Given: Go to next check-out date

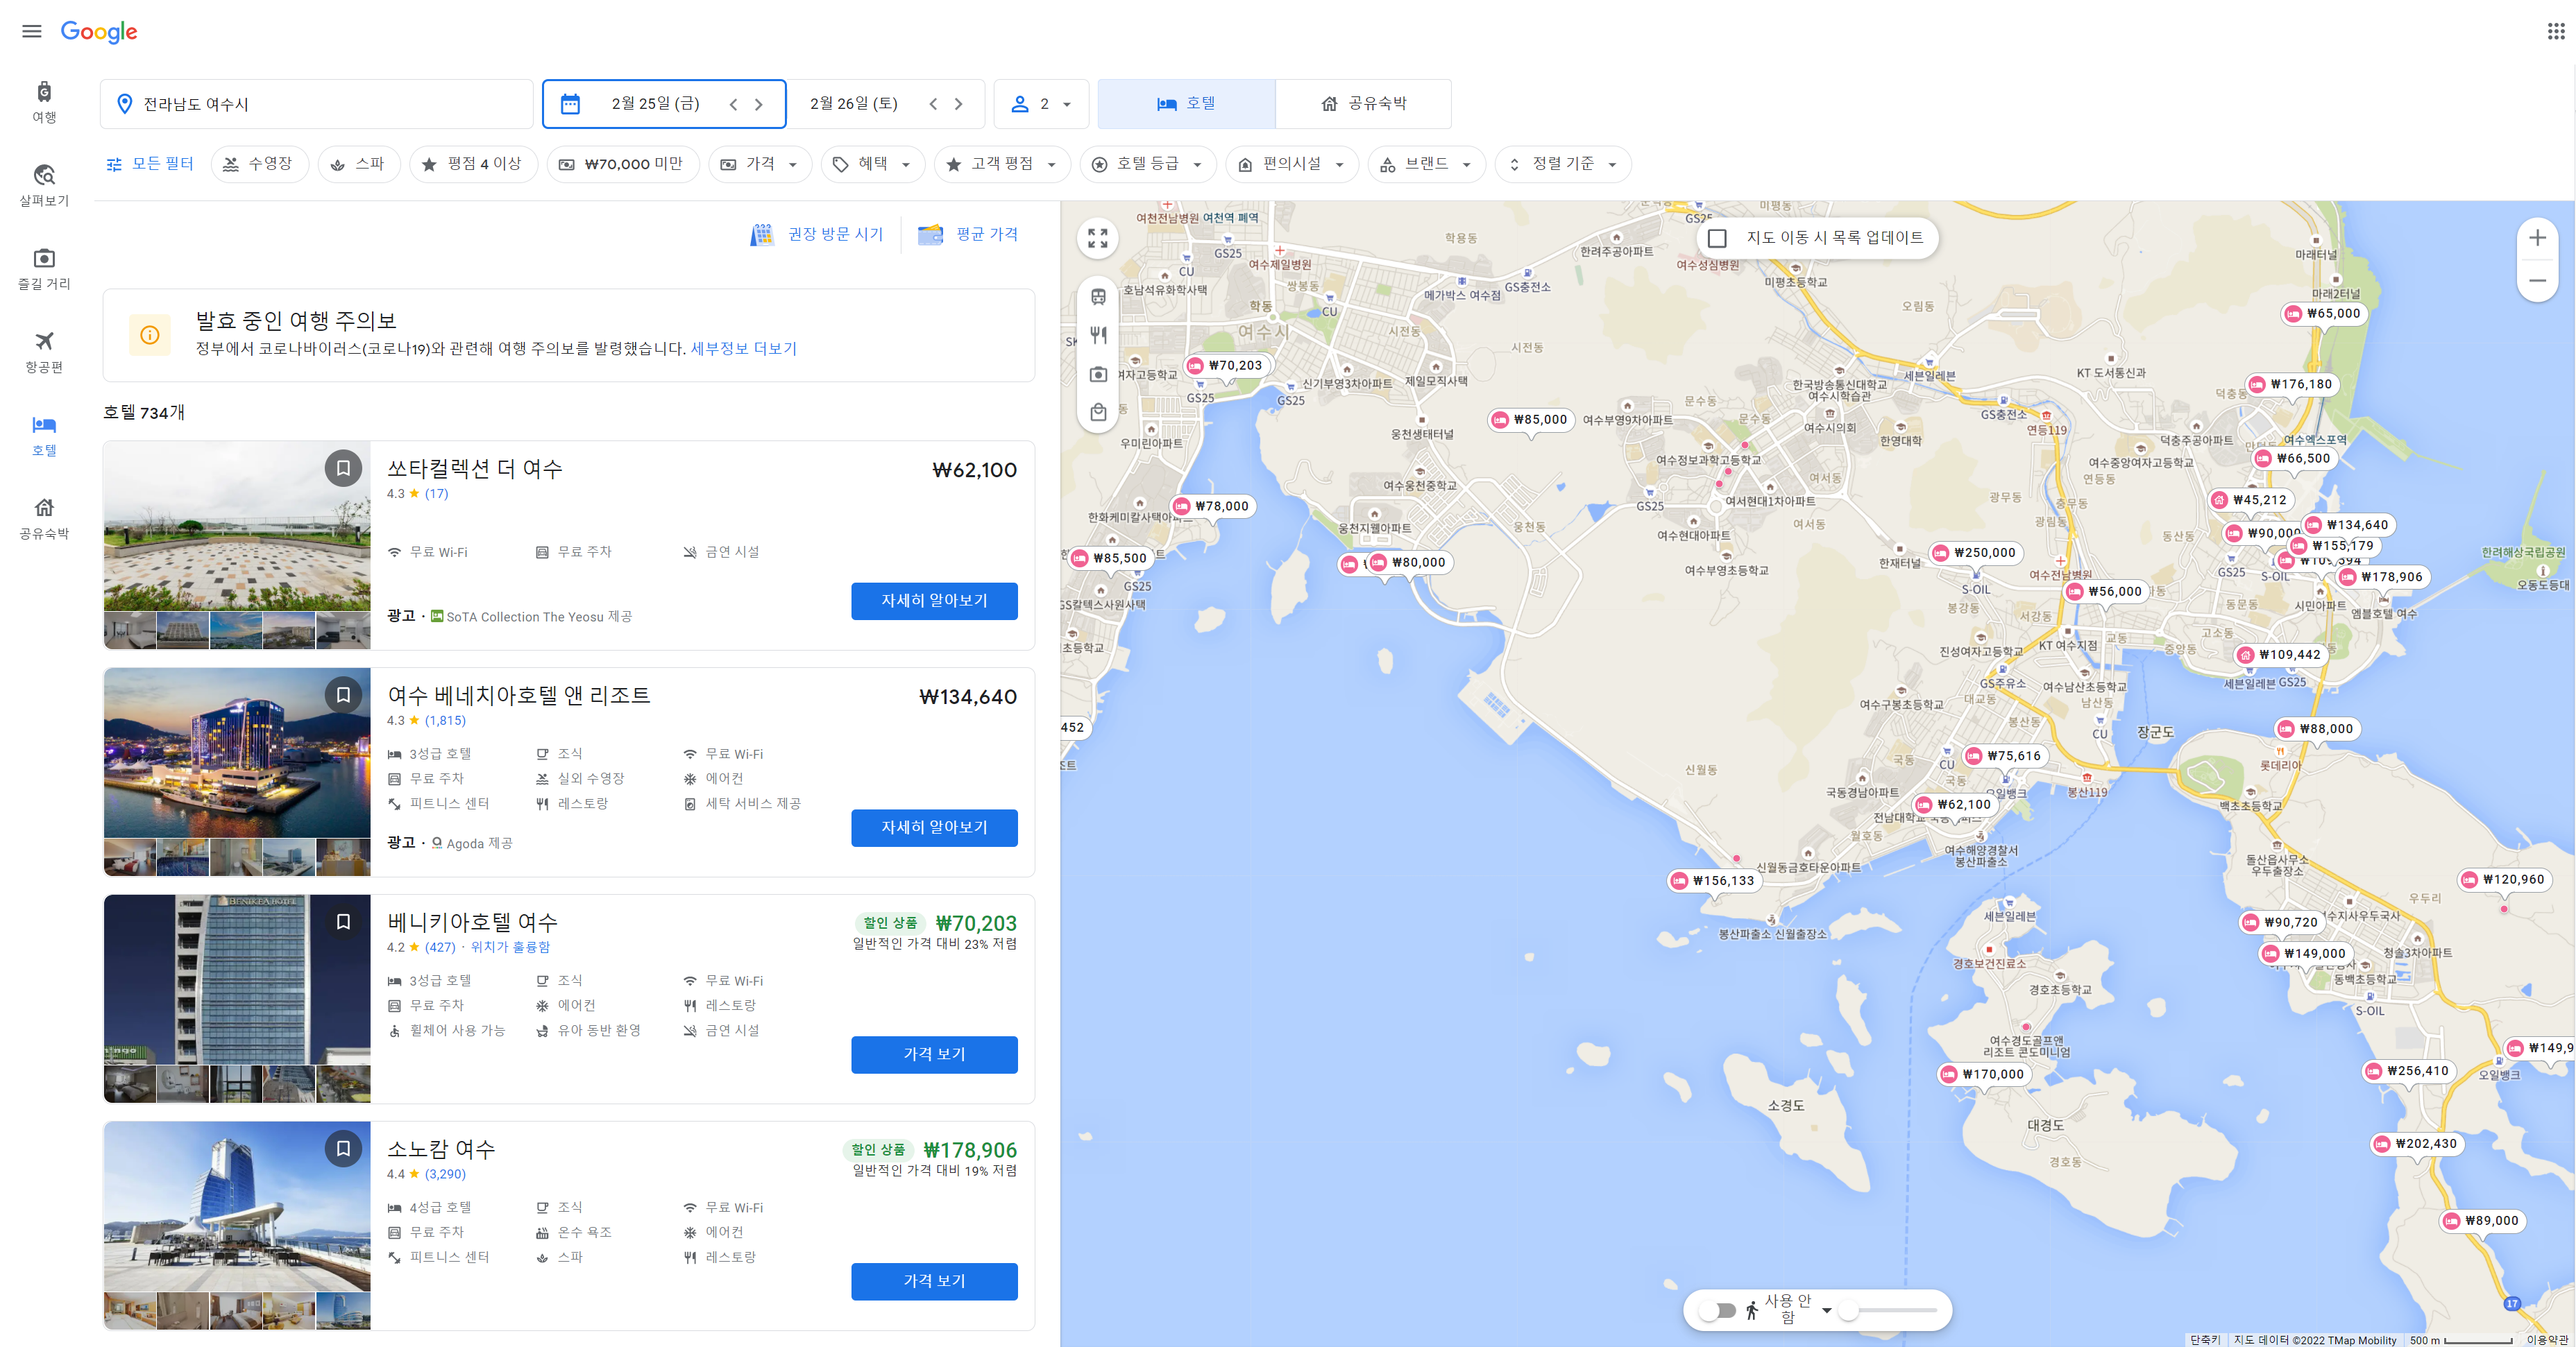Looking at the screenshot, I should coord(958,104).
